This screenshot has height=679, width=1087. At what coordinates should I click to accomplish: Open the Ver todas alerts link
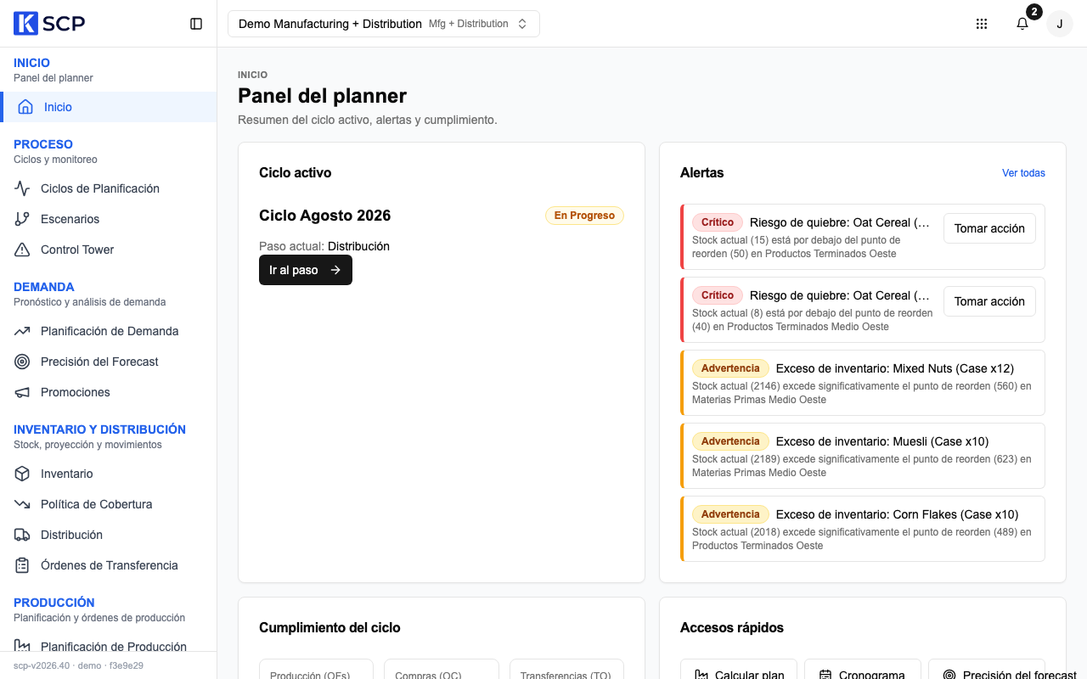click(1023, 173)
